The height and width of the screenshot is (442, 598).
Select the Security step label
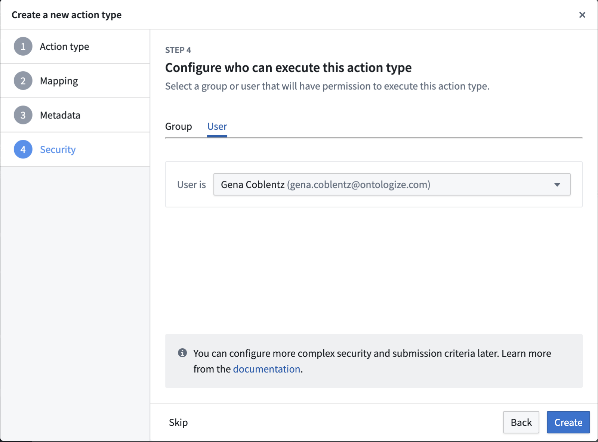pos(58,149)
